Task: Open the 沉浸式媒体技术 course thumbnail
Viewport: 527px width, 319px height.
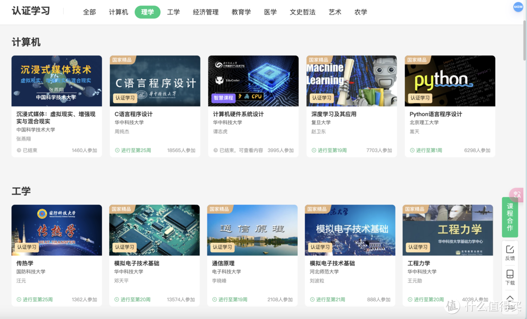Action: pyautogui.click(x=57, y=81)
